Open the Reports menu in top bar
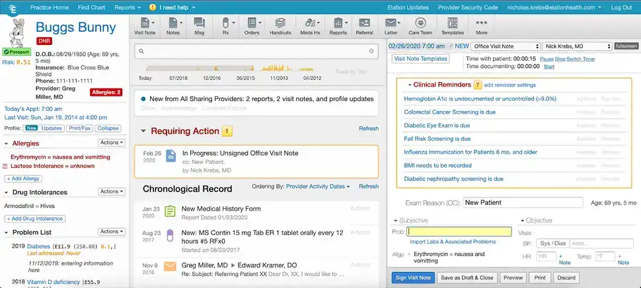 click(x=128, y=7)
